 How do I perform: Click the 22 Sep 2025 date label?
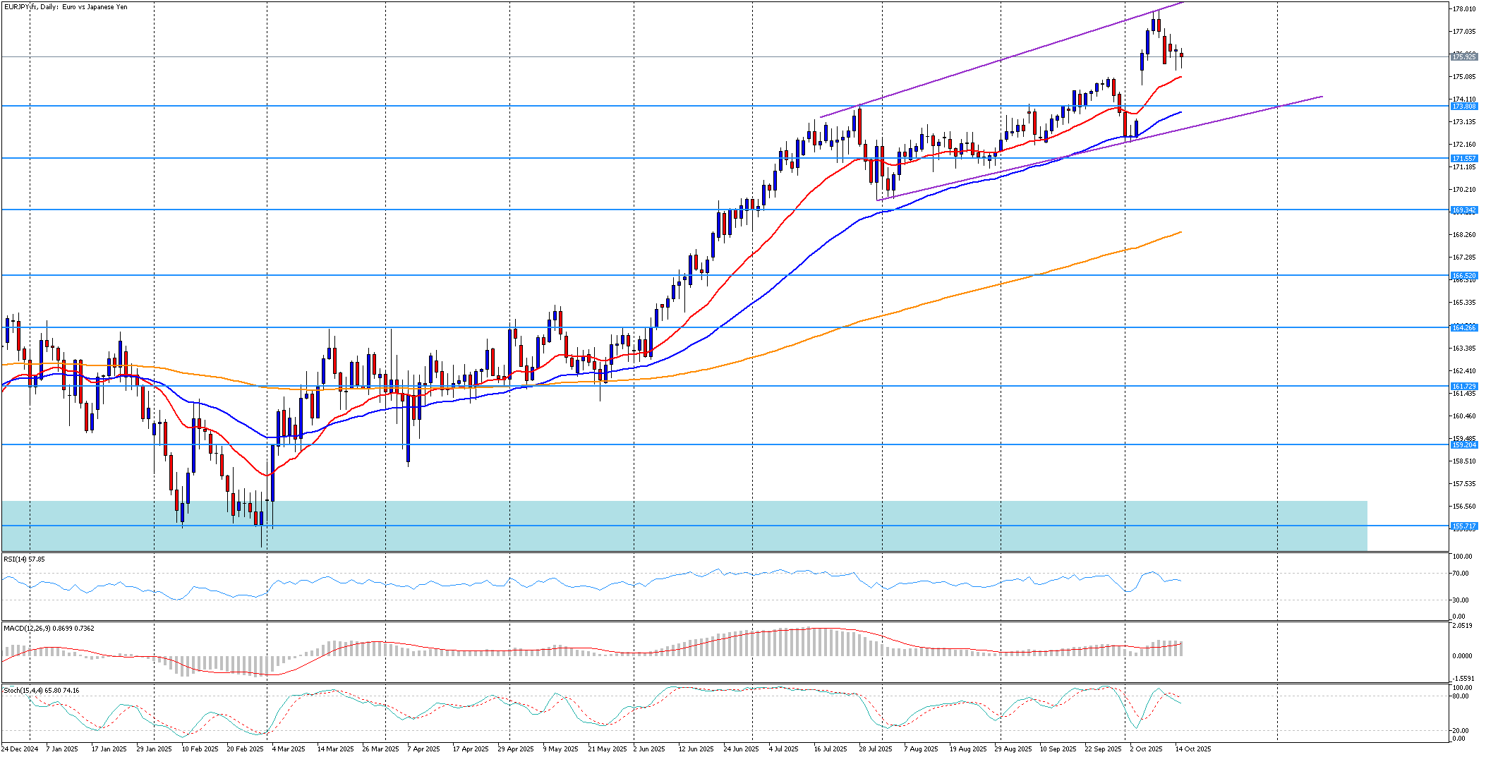pos(1104,749)
